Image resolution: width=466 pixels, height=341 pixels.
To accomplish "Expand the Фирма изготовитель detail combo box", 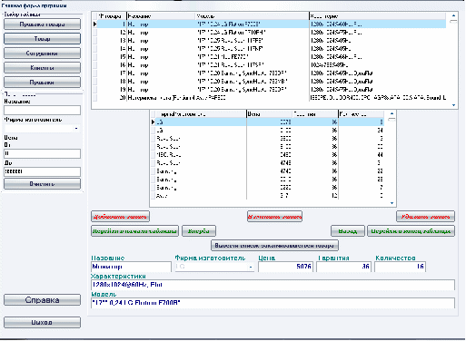I will [251, 267].
